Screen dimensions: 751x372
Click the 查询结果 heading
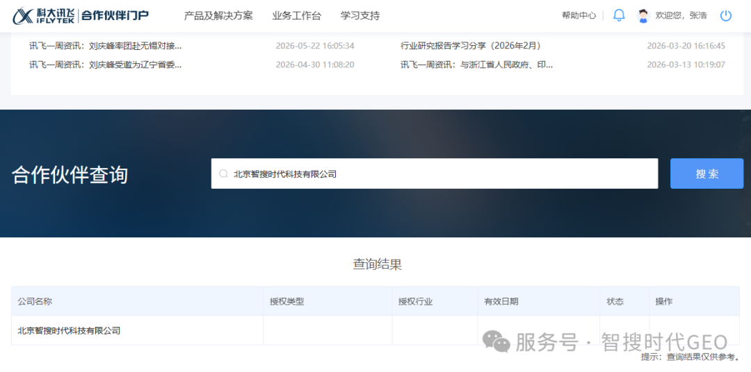point(377,264)
